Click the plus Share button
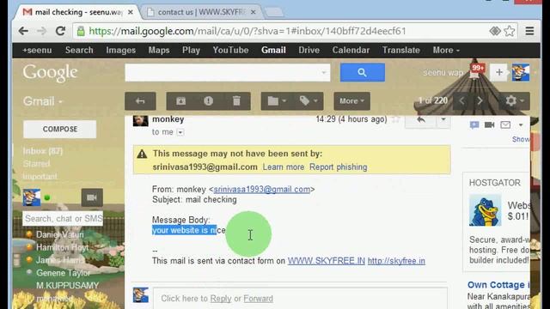The image size is (550, 309). pyautogui.click(x=498, y=72)
